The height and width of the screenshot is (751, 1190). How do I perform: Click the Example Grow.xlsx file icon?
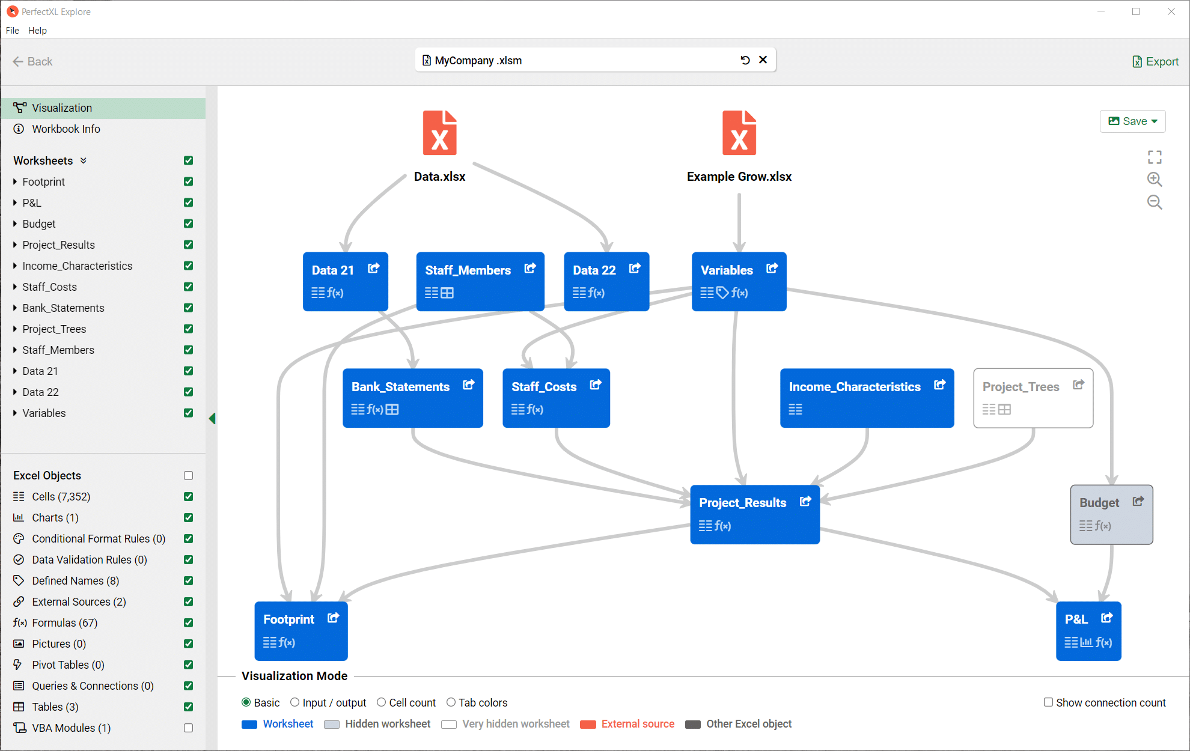pyautogui.click(x=739, y=133)
